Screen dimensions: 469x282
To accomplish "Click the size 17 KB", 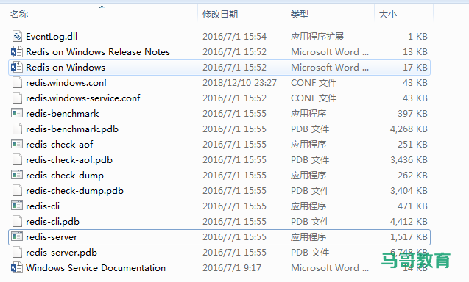I will coord(415,68).
